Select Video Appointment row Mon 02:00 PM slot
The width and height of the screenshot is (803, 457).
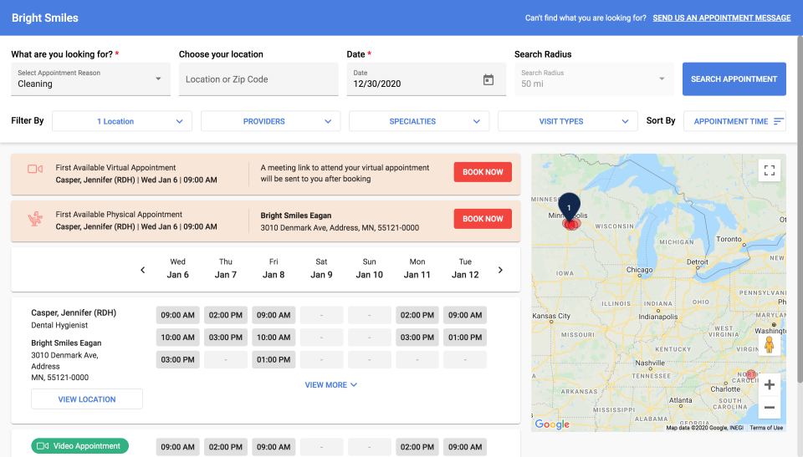[417, 447]
